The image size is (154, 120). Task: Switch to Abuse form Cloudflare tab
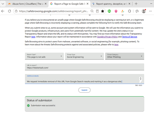pyautogui.click(x=27, y=4)
